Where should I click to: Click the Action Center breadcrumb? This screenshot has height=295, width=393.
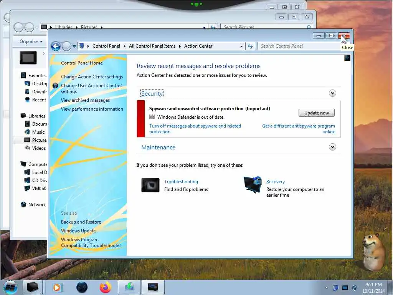tap(198, 46)
